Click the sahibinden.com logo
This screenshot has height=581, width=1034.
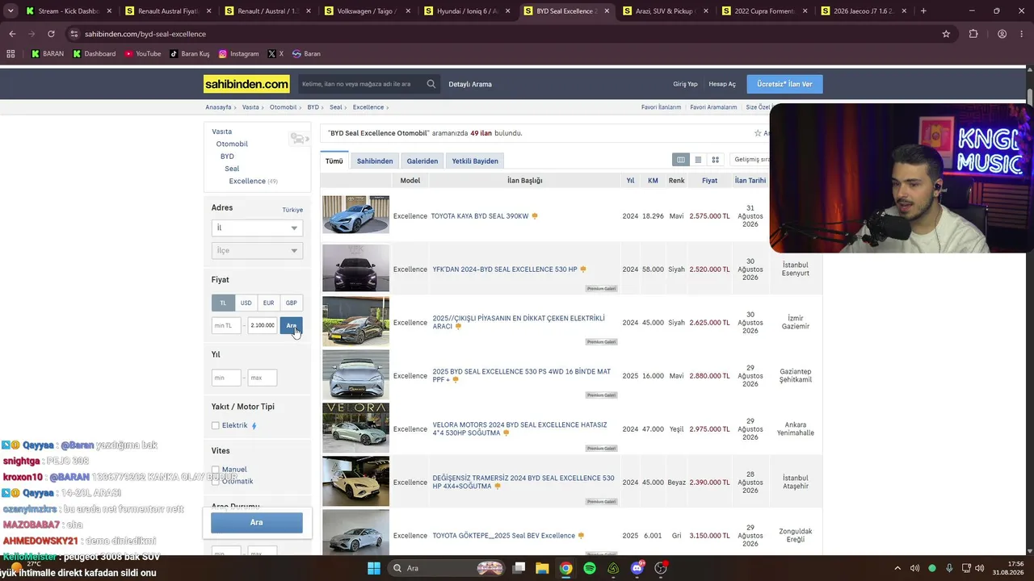[246, 84]
